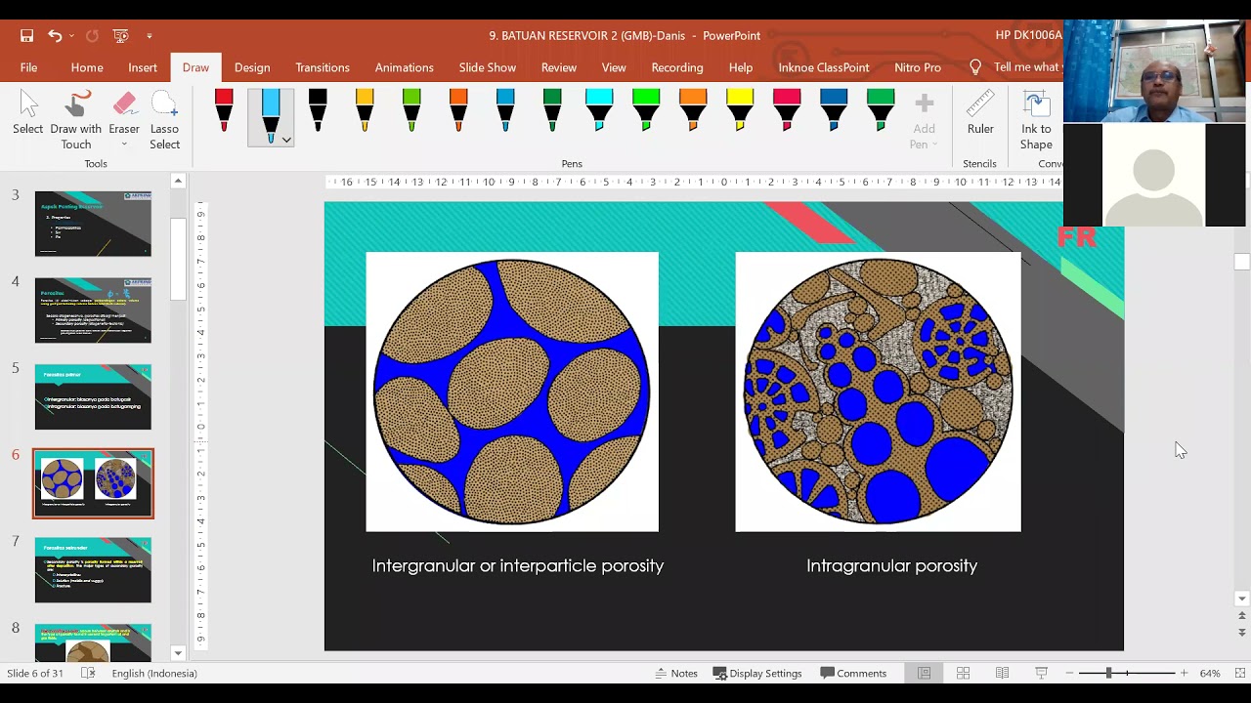Toggle the Notes pane
Screen dimensions: 1251x703
[676, 673]
